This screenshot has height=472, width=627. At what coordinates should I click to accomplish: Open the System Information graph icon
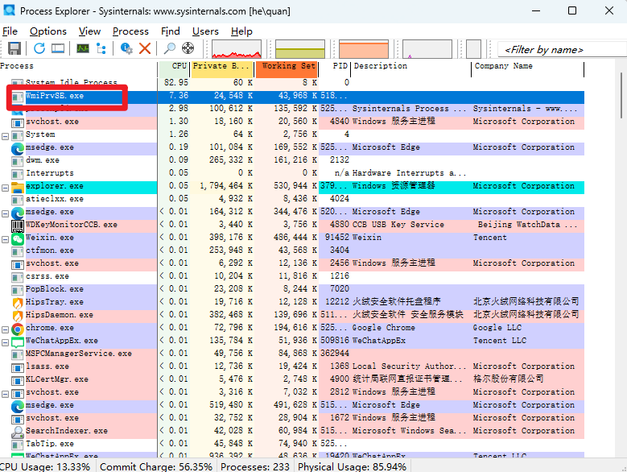tap(83, 49)
